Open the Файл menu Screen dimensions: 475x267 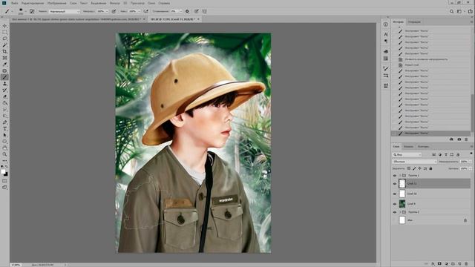[15, 3]
